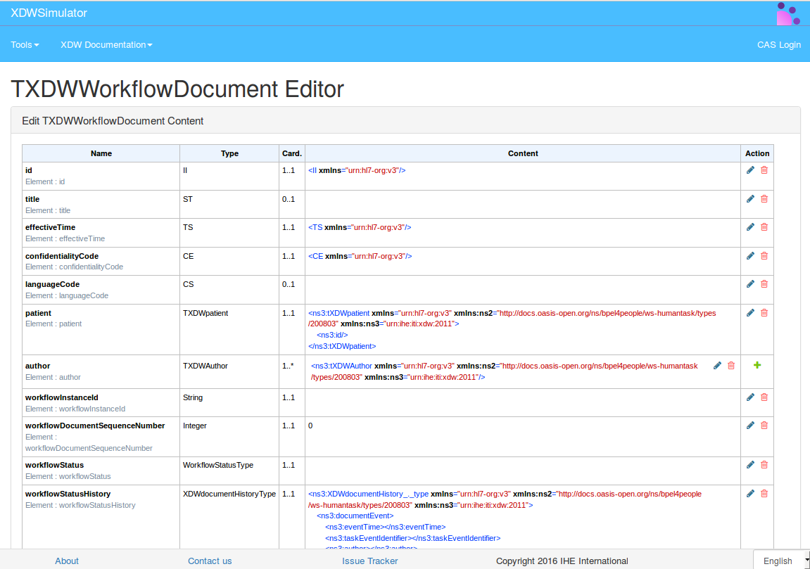Click the edit pencil for the id row

(750, 170)
